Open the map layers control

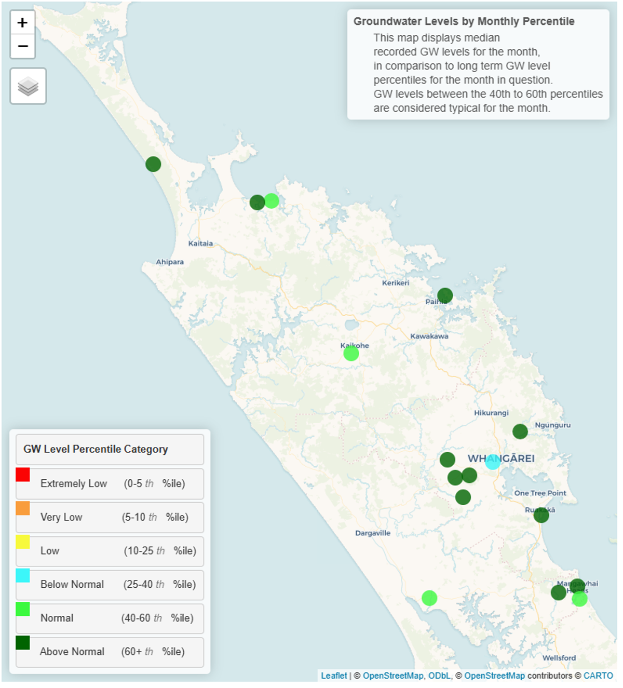click(28, 86)
